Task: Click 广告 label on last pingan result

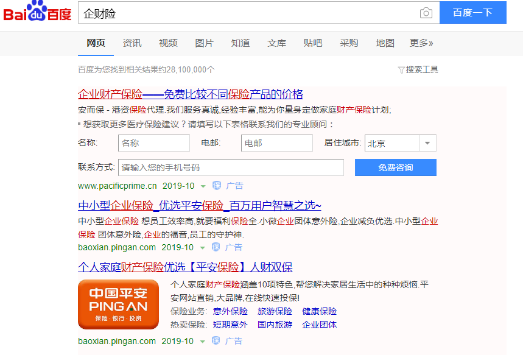Action: 234,341
